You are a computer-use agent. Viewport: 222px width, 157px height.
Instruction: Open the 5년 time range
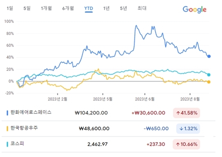[x=123, y=8]
